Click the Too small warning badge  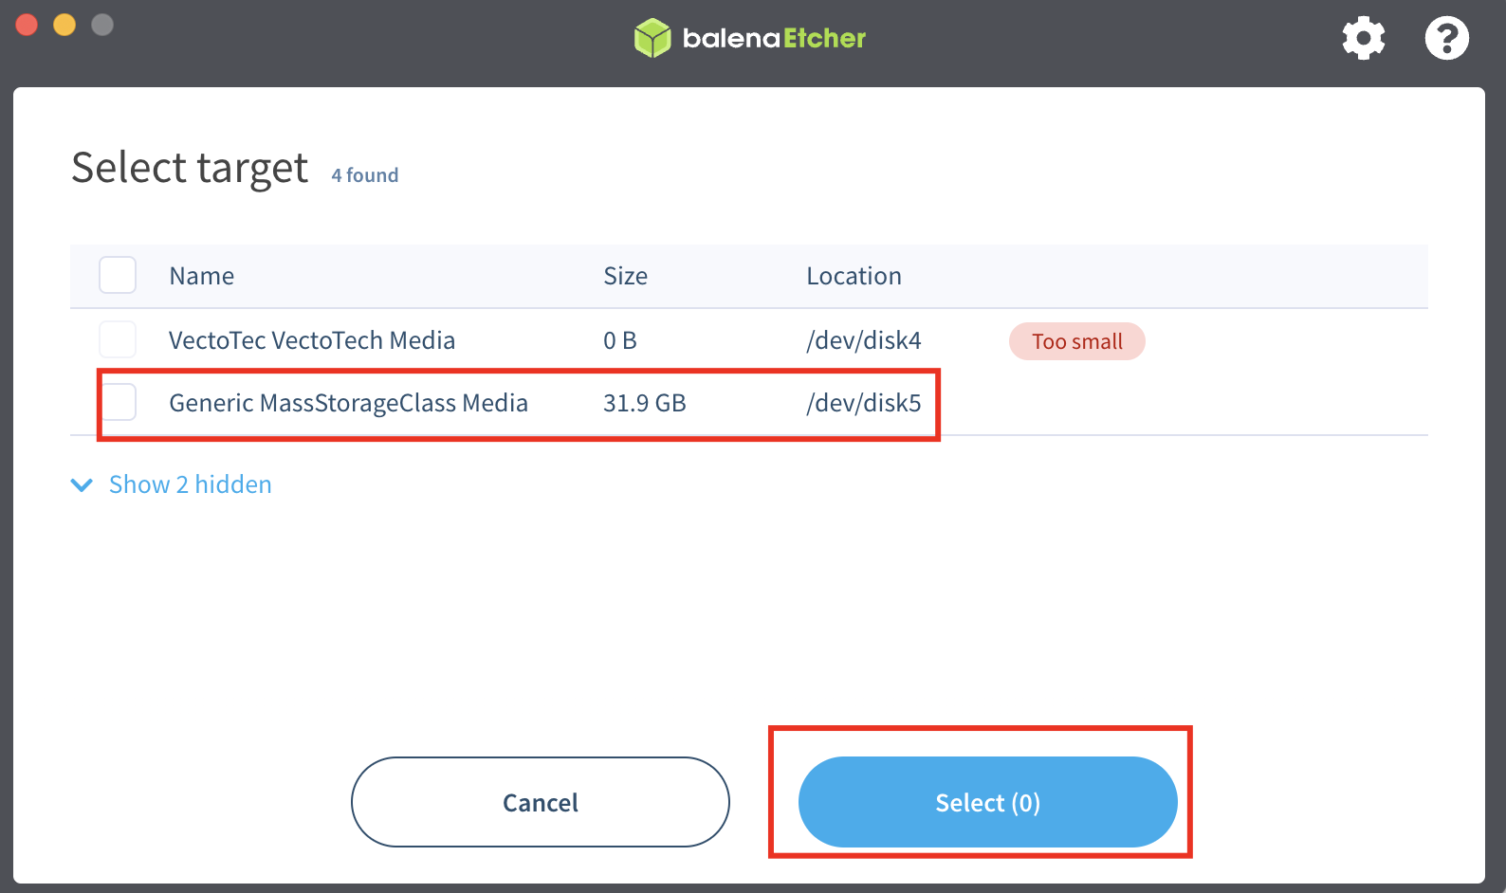pos(1076,341)
